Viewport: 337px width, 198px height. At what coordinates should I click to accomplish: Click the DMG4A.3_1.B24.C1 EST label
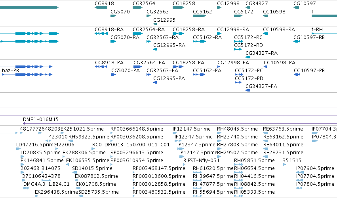tap(46, 184)
